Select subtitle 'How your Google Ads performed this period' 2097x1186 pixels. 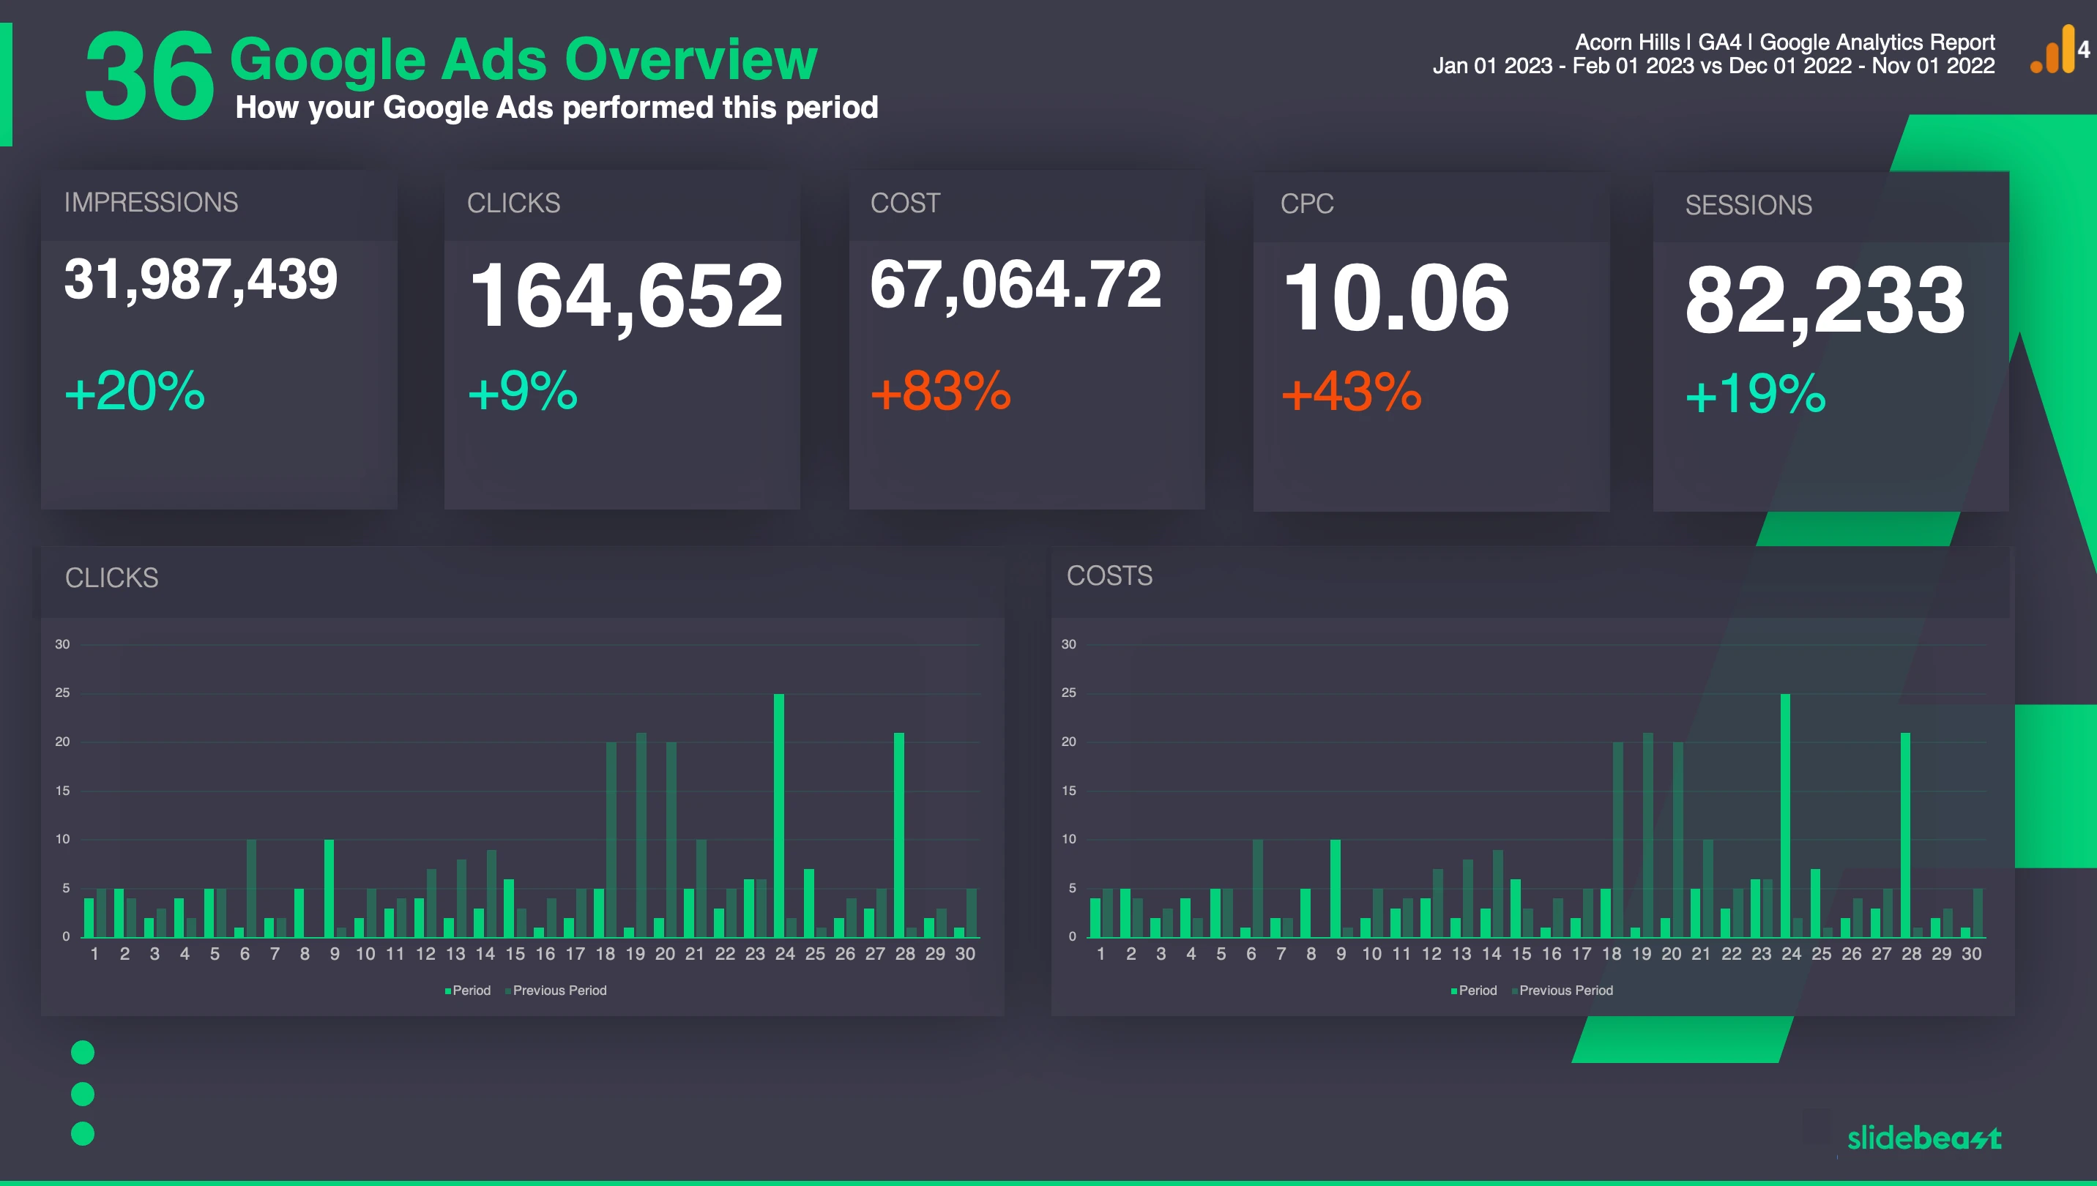556,108
